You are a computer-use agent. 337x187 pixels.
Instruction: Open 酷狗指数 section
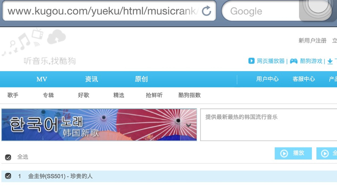point(190,95)
